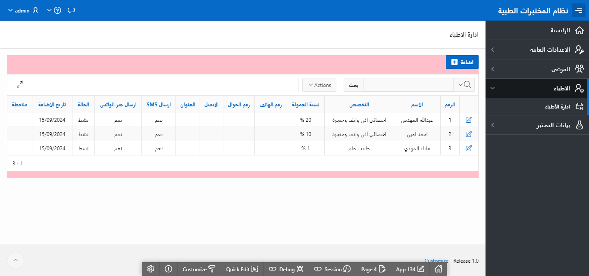Click the نظام المختبرات الطبية app title
Viewport: 589px width, 276px height.
pos(533,10)
